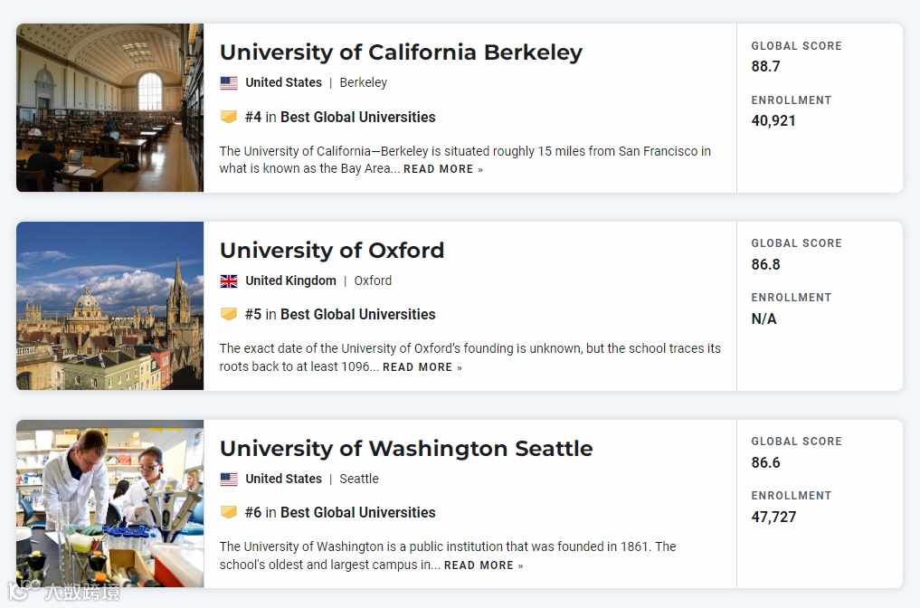This screenshot has height=608, width=920.
Task: Click the Washington enrollment value 47,727
Action: (x=773, y=517)
